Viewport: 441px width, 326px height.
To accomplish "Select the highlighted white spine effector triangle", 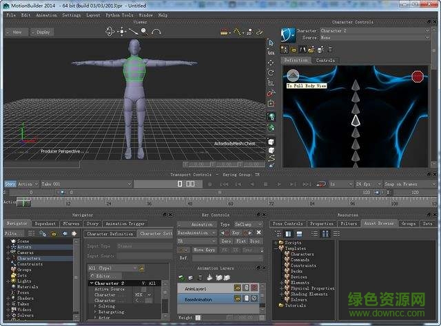I will 356,120.
